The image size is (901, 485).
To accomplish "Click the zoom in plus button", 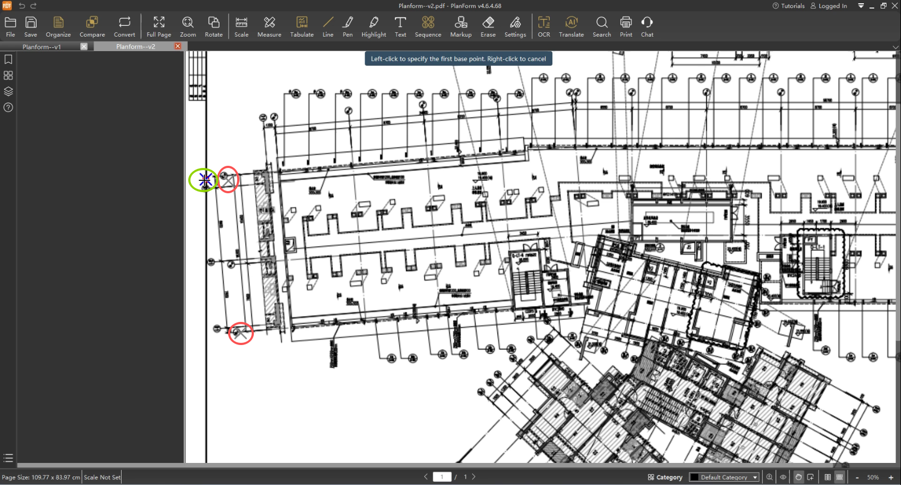I will [891, 477].
